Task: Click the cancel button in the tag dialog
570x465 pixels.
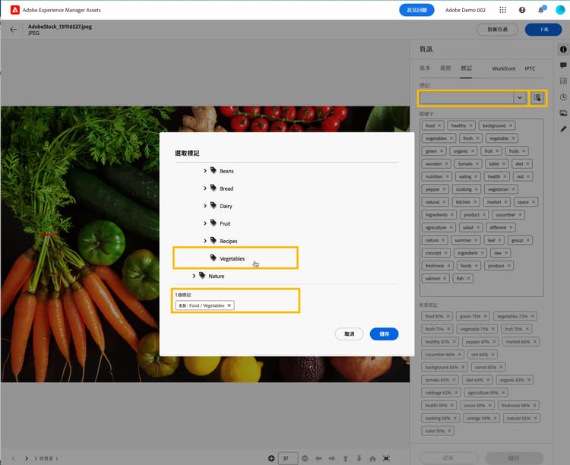Action: click(x=349, y=334)
